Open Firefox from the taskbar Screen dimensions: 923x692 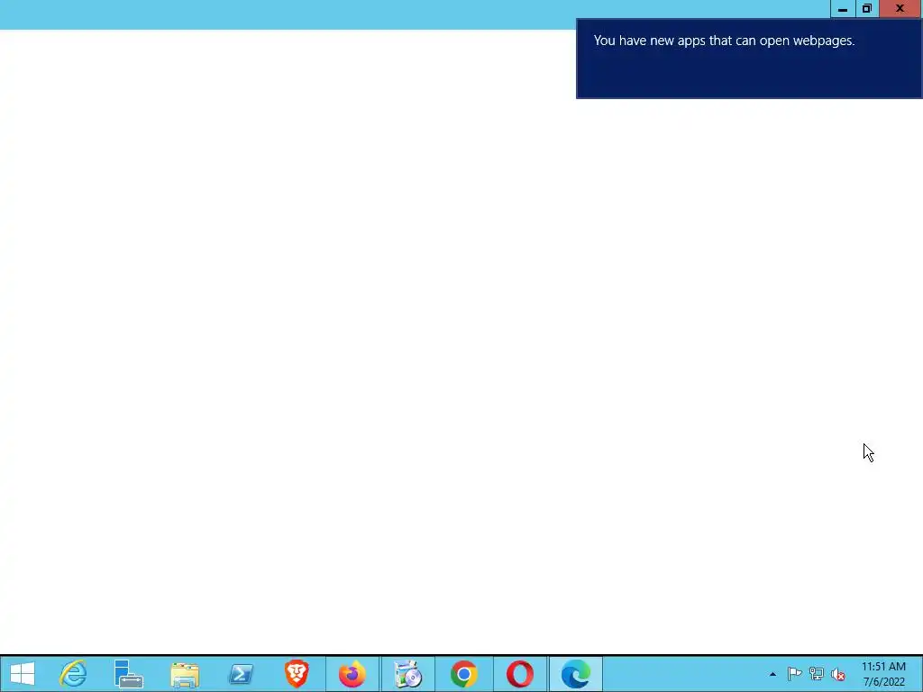352,674
